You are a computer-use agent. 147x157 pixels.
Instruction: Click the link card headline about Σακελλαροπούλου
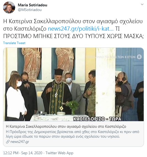66,127
